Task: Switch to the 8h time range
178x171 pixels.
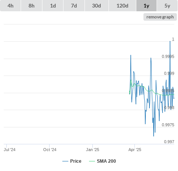Action: pyautogui.click(x=32, y=6)
